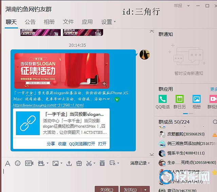The image size is (217, 192).
Task: Click the 关闭(C) button
Action: [107, 189]
